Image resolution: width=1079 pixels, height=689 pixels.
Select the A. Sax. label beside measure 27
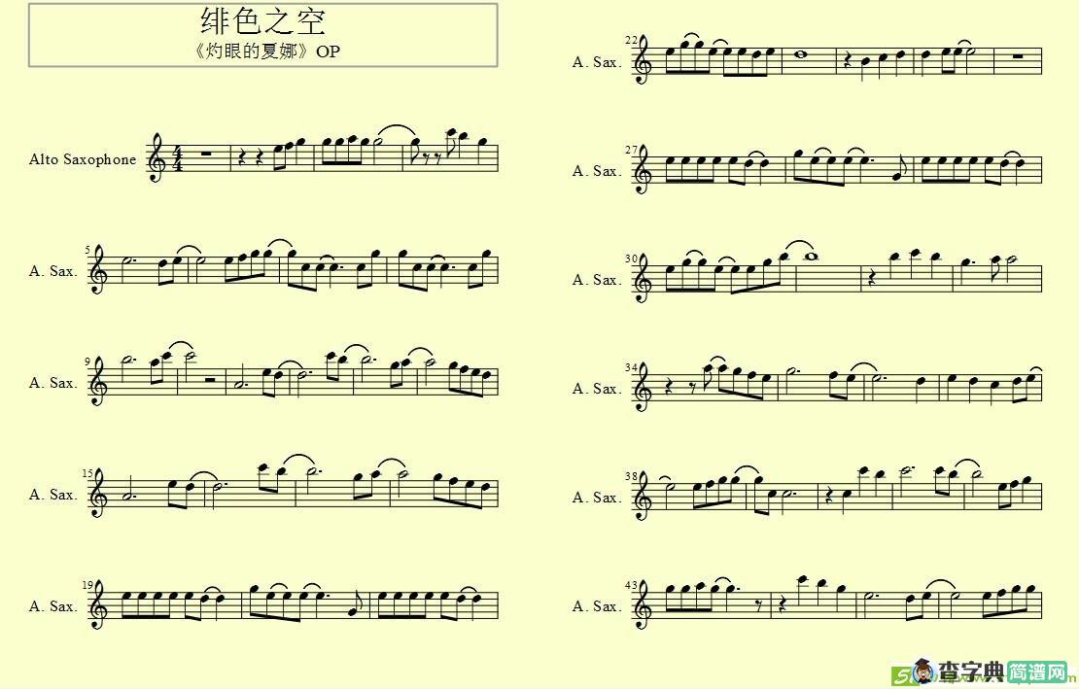coord(596,170)
